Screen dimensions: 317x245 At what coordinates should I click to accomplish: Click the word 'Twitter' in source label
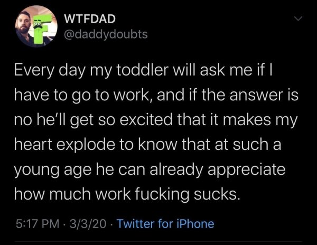coord(136,224)
